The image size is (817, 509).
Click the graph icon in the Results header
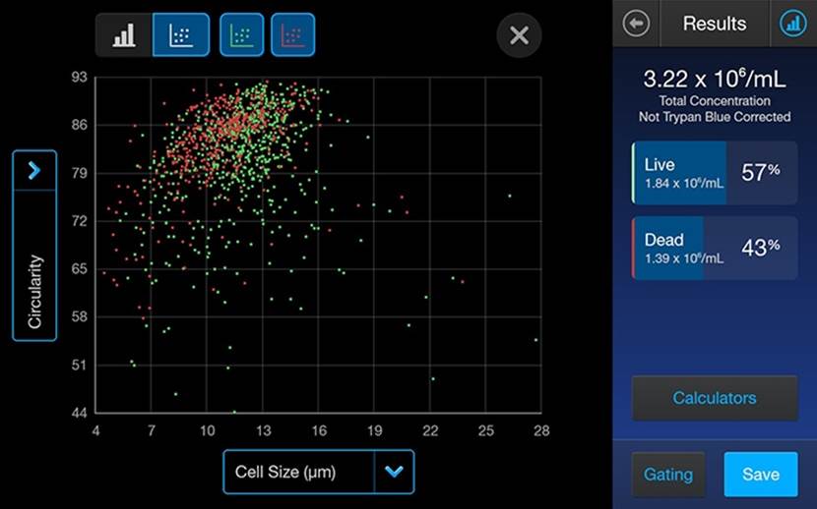click(x=792, y=24)
